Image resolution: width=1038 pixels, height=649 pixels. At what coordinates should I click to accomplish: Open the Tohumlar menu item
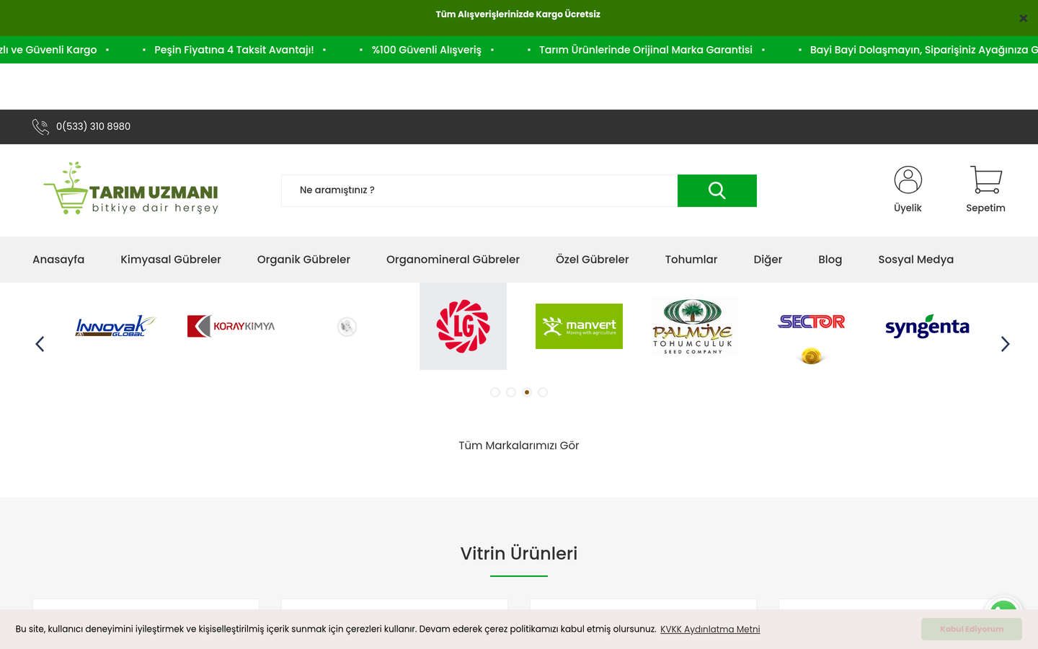[x=691, y=260]
